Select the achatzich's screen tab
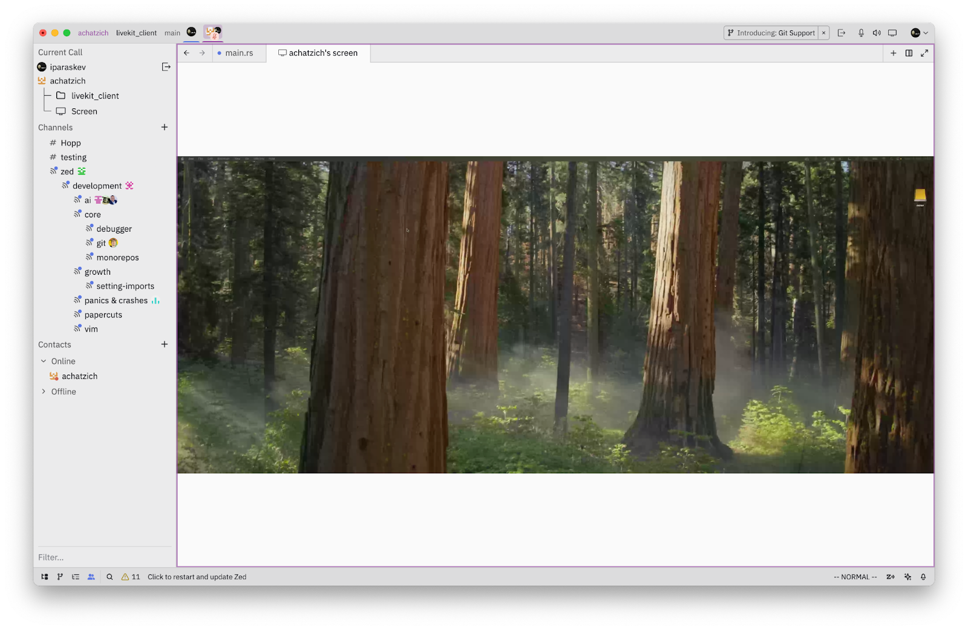This screenshot has width=968, height=630. [318, 53]
